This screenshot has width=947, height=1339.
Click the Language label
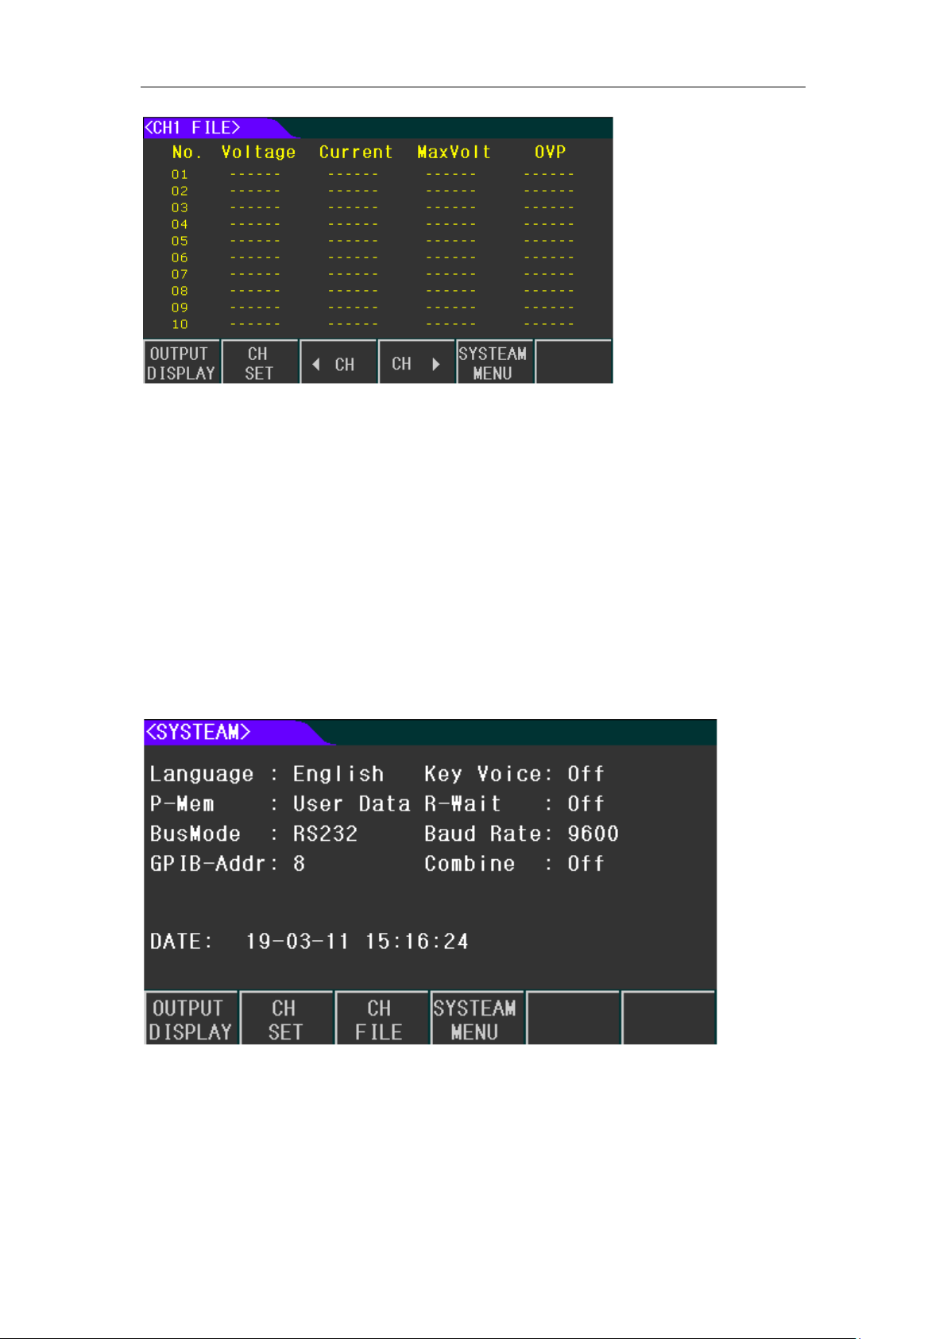(x=202, y=774)
